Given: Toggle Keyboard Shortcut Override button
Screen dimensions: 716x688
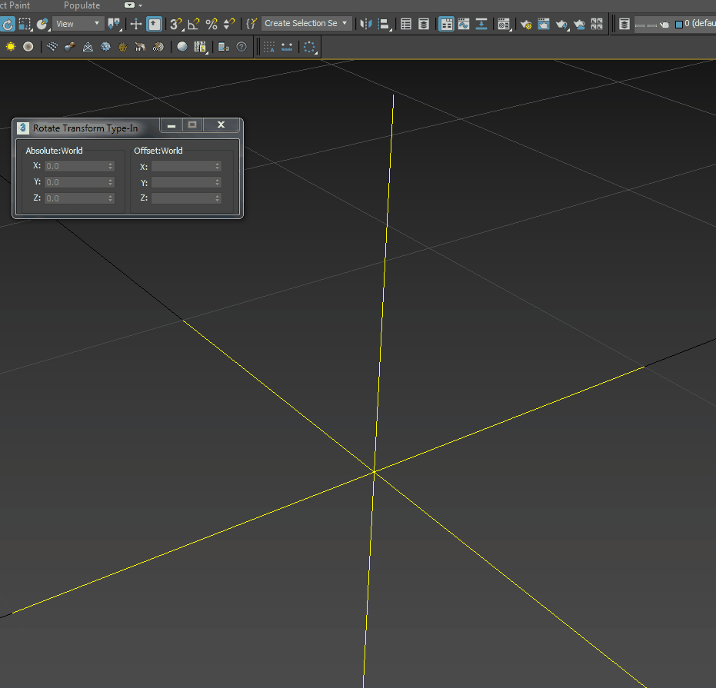Looking at the screenshot, I should (155, 24).
